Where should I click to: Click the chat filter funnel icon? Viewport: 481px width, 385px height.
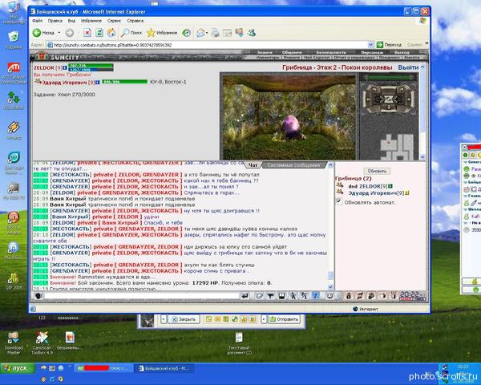(270, 296)
